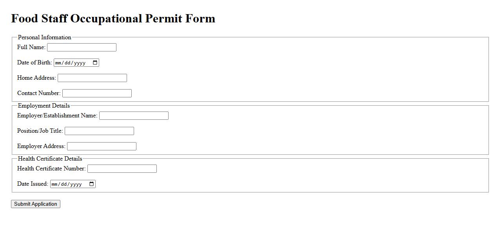
Task: Open the Date Issued calendar picker
Action: pyautogui.click(x=91, y=184)
